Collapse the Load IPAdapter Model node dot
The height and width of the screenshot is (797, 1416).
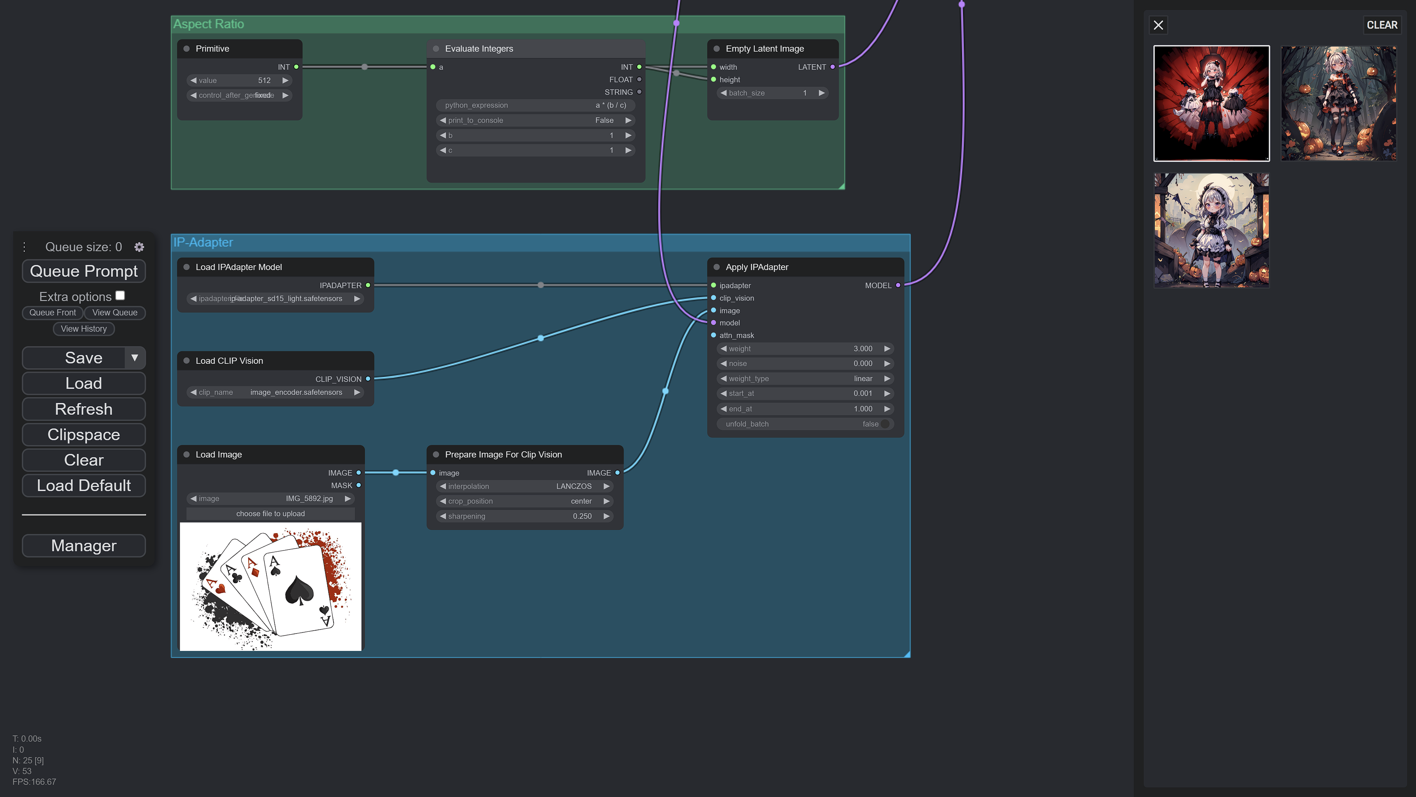point(186,267)
